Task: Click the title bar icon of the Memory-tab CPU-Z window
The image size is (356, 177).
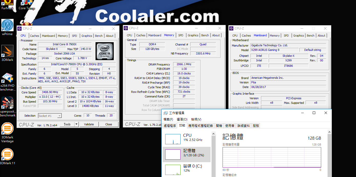Action: point(126,28)
